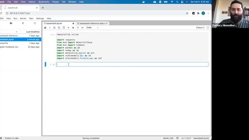Click inside the empty active code cell
This screenshot has width=249, height=140.
pos(132,64)
